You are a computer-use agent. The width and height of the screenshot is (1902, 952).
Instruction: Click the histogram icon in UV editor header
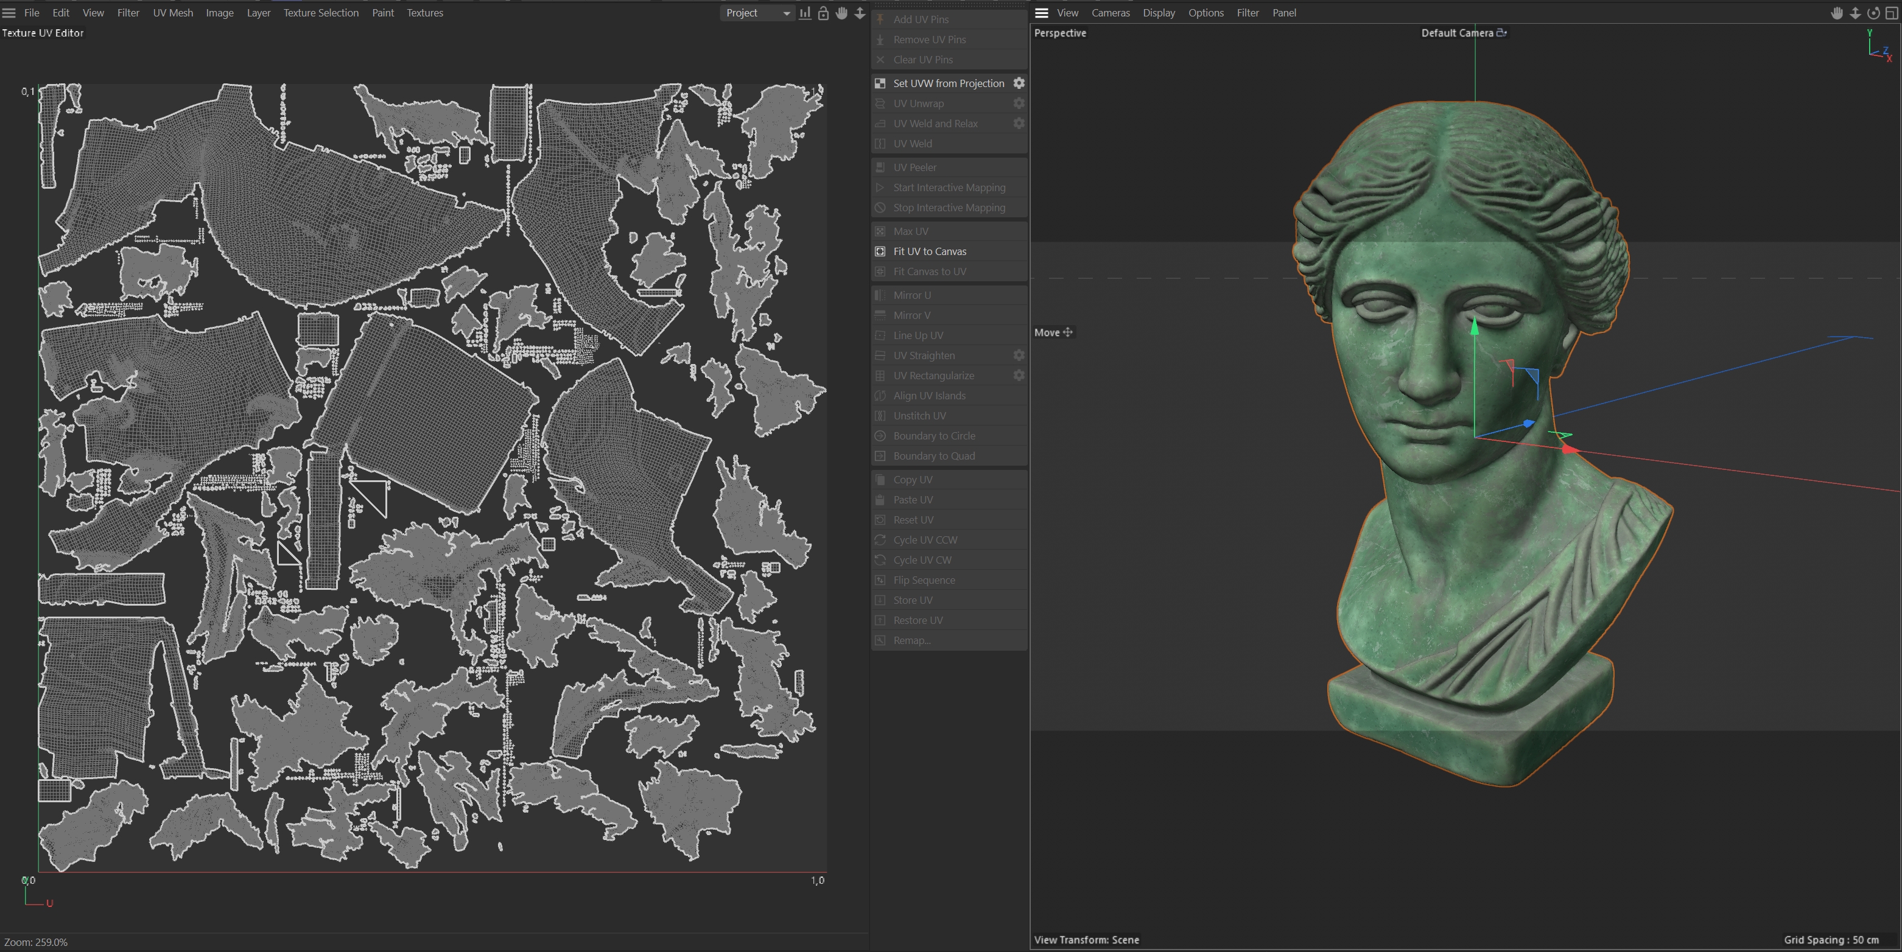pos(805,13)
